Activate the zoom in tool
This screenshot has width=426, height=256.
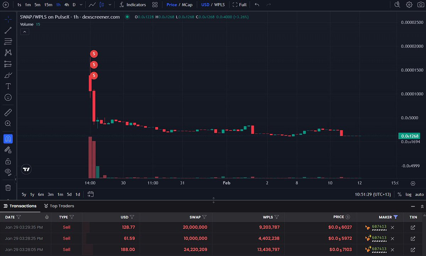point(8,123)
